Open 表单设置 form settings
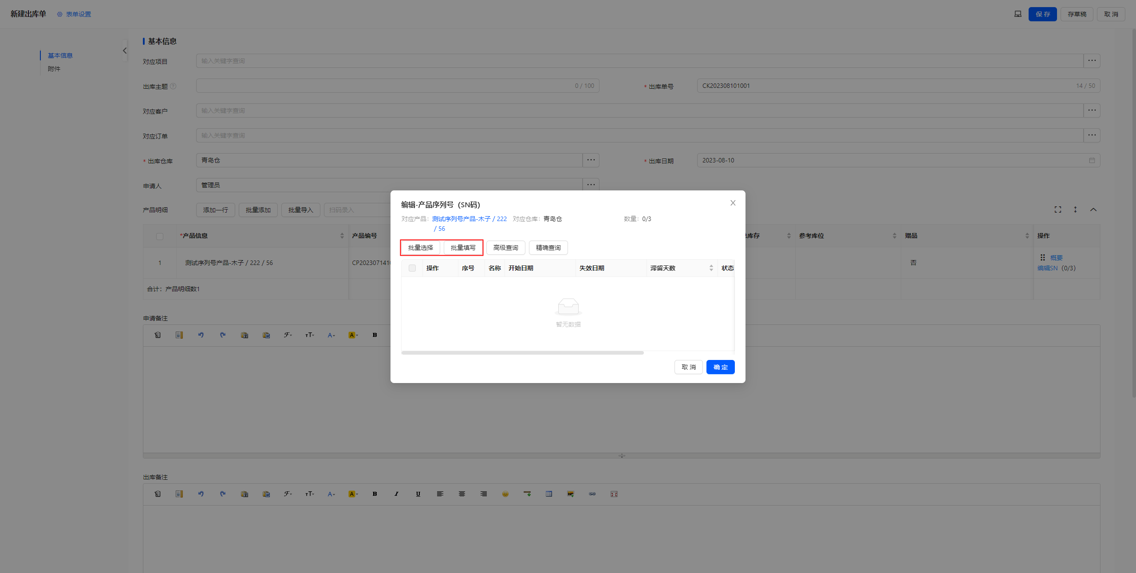 pos(74,14)
